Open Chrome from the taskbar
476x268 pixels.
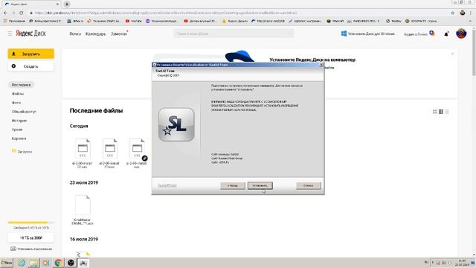tap(58, 263)
